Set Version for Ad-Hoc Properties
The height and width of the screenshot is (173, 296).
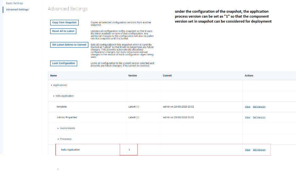tap(259, 117)
